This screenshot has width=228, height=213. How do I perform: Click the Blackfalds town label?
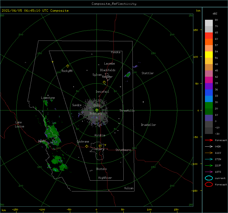tap(108, 70)
